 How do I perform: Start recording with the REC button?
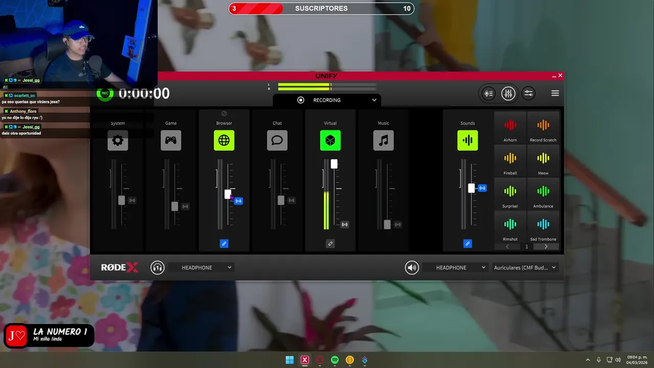point(105,93)
